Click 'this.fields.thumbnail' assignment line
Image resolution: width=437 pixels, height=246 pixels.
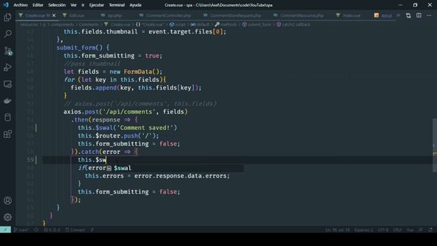[145, 32]
